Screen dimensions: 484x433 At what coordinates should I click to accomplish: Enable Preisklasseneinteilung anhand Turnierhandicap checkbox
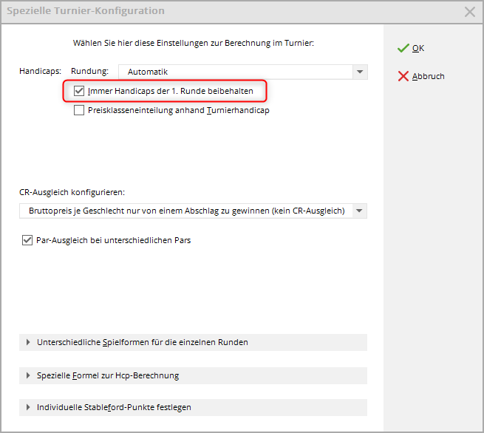click(79, 111)
